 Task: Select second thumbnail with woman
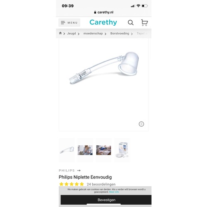[x=85, y=150]
